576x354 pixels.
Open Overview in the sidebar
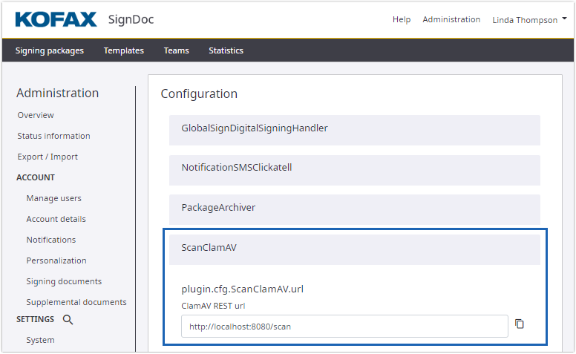point(36,115)
